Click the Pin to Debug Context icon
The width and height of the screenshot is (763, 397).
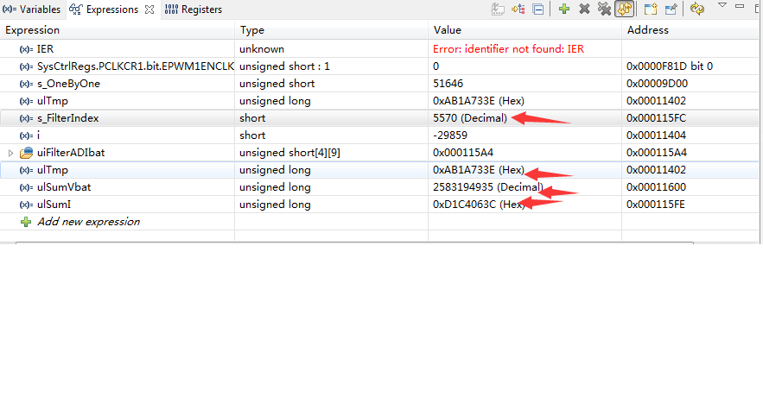[x=671, y=9]
